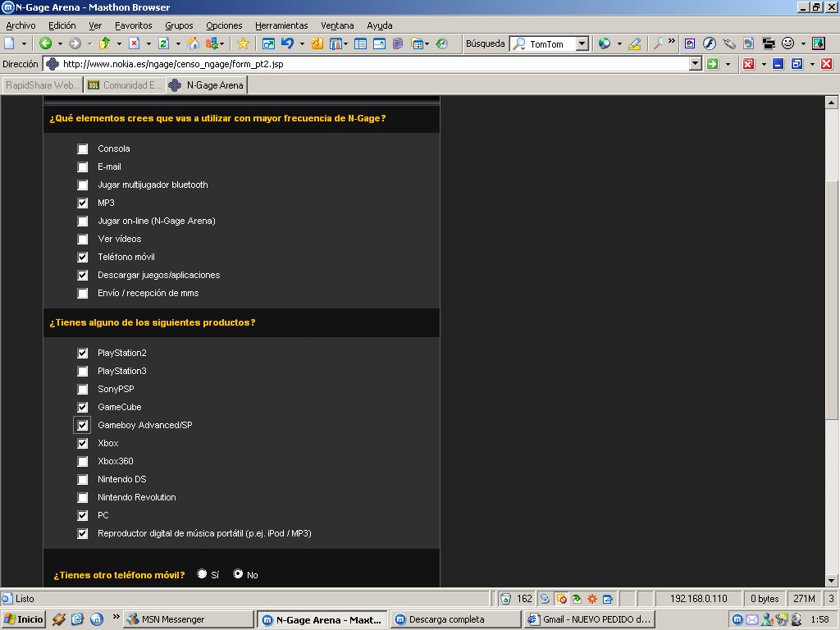Open the Back button history dropdown
Viewport: 840px width, 630px height.
pyautogui.click(x=60, y=44)
